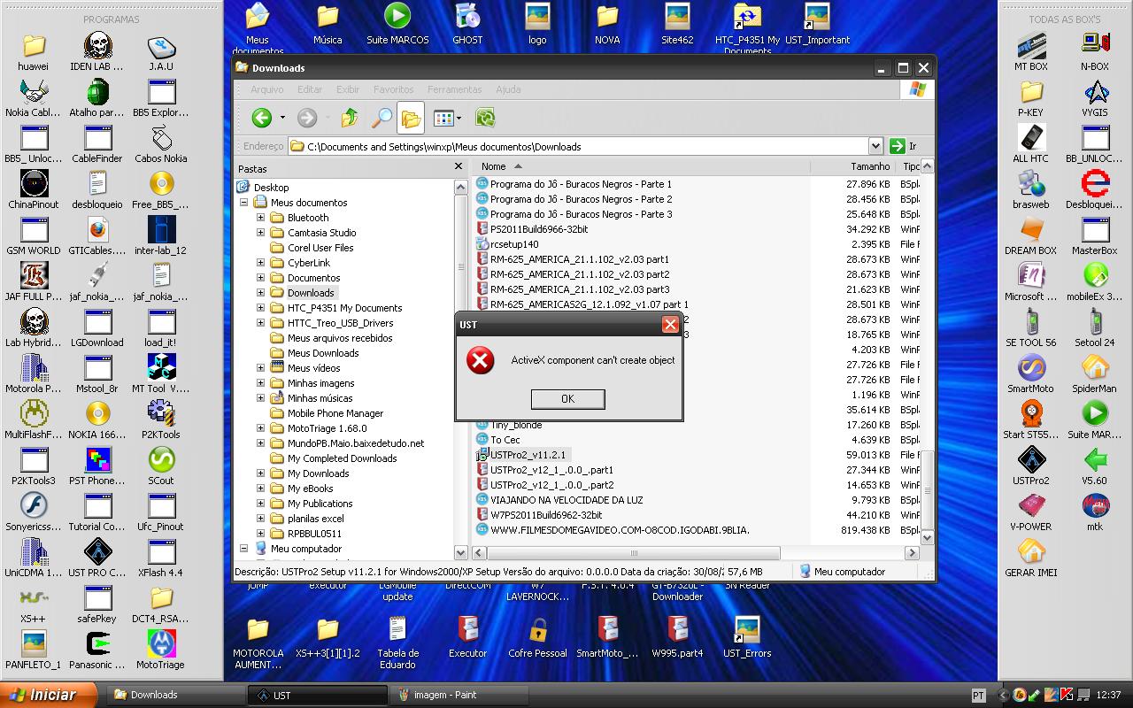This screenshot has height=708, width=1133.
Task: Open the MultiFlashF Motorola icon
Action: (34, 419)
